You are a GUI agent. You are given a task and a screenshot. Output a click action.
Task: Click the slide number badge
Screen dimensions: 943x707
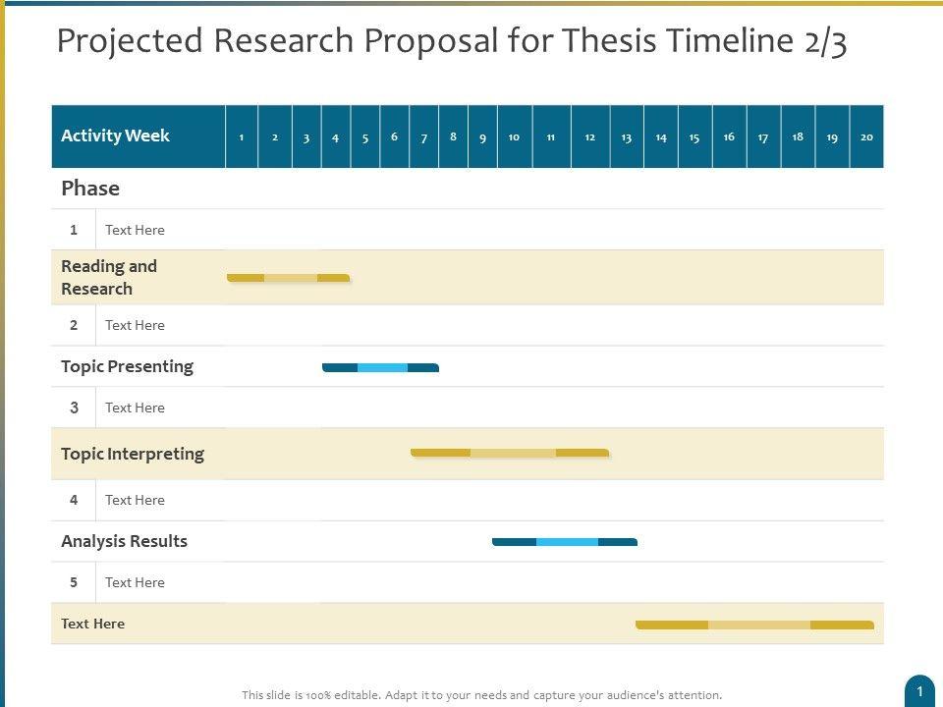coord(919,690)
